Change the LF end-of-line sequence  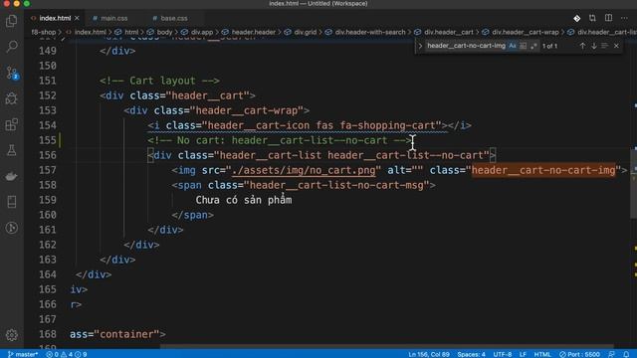[523, 354]
